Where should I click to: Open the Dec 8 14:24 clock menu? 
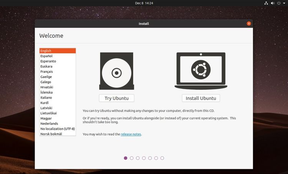[x=144, y=3]
